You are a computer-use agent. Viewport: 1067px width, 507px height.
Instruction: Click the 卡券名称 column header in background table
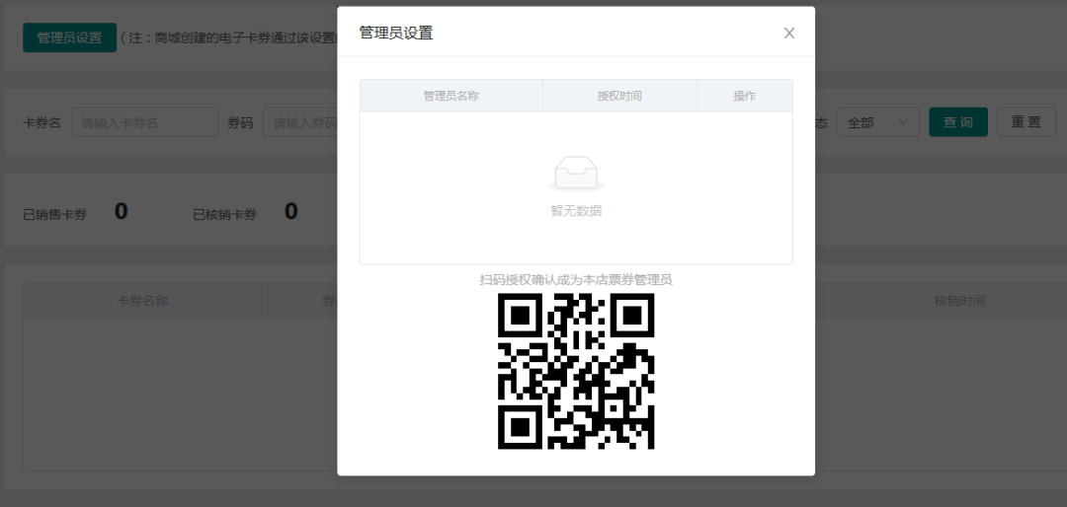coord(142,301)
